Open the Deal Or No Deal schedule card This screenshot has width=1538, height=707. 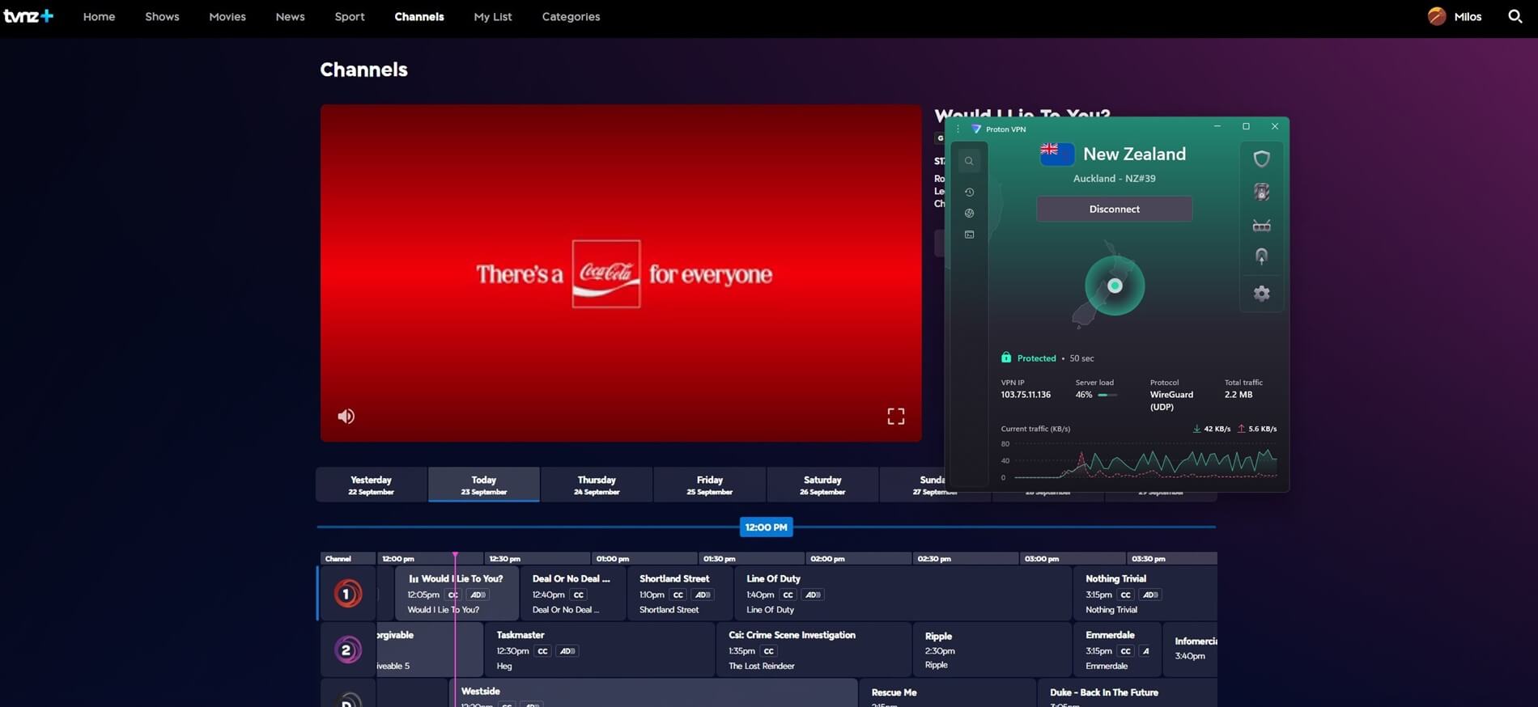[573, 594]
